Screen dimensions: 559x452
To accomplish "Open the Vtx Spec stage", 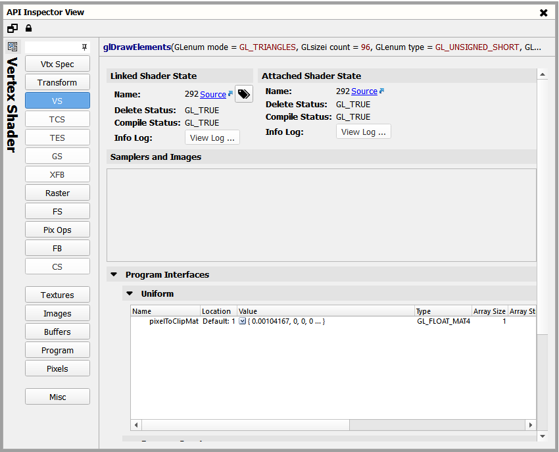I will tap(57, 64).
